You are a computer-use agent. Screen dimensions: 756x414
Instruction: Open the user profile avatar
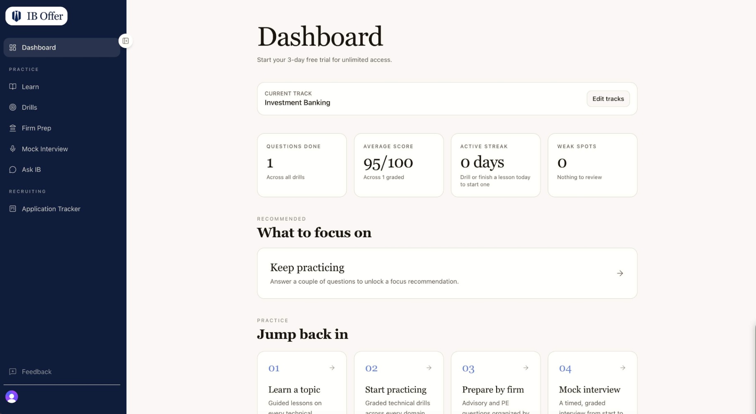(12, 397)
